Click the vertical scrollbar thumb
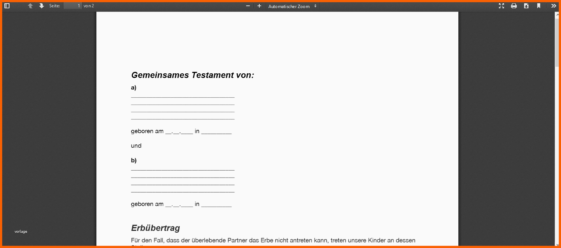This screenshot has height=248, width=561. [557, 42]
